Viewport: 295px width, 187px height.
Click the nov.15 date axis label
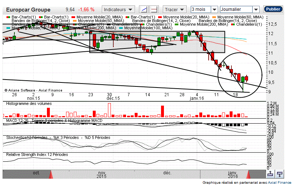pos(34,98)
